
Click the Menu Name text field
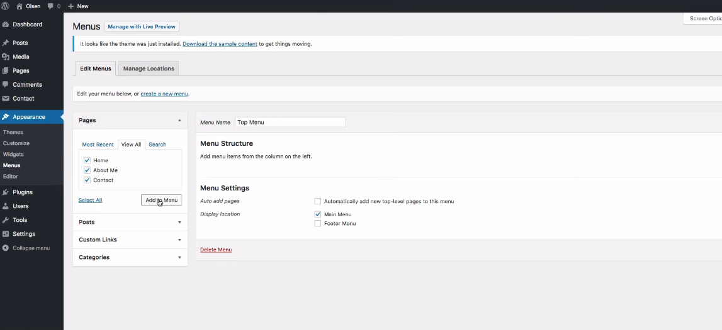click(290, 123)
